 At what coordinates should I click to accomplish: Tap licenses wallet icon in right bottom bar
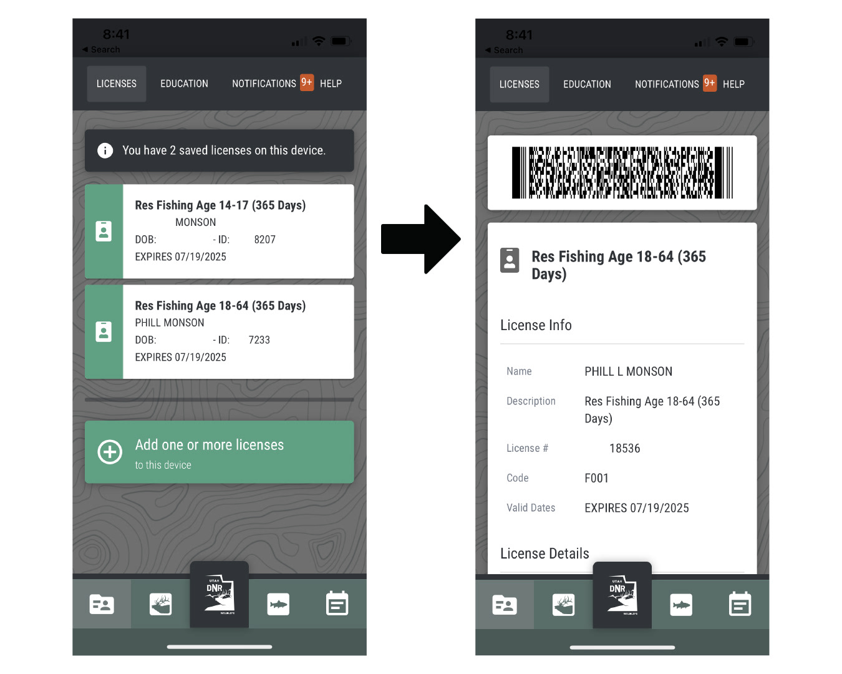pos(505,605)
